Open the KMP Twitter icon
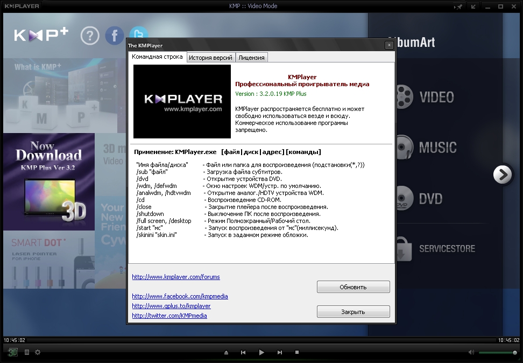The image size is (523, 363). pos(139,32)
